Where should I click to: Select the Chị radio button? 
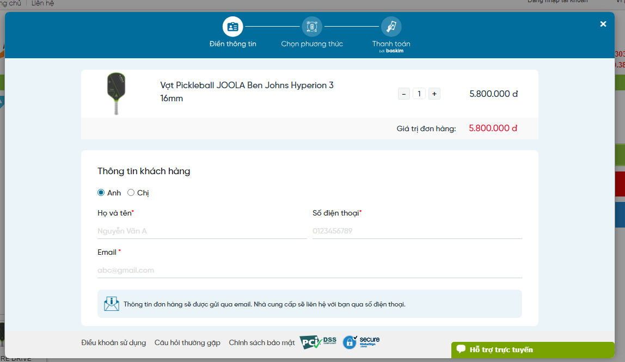pyautogui.click(x=131, y=193)
